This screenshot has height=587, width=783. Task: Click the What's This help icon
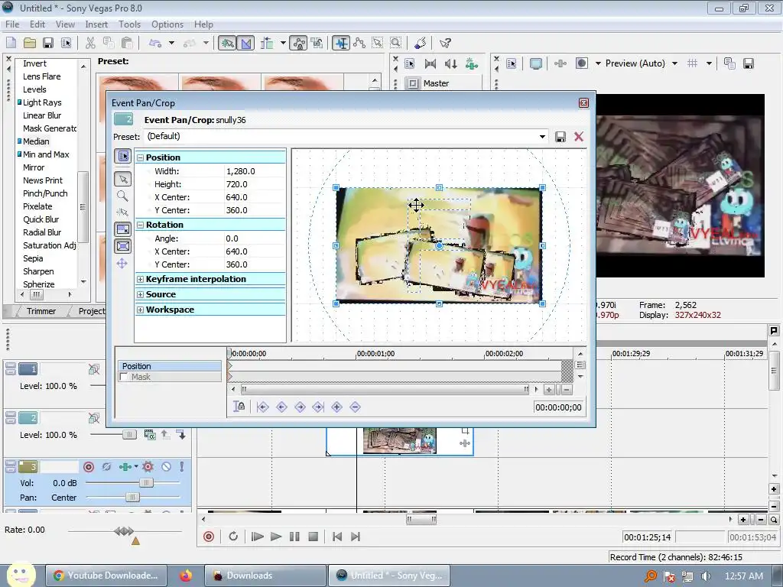point(445,43)
